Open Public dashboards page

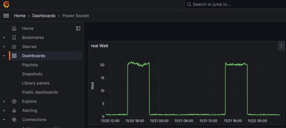(x=40, y=92)
